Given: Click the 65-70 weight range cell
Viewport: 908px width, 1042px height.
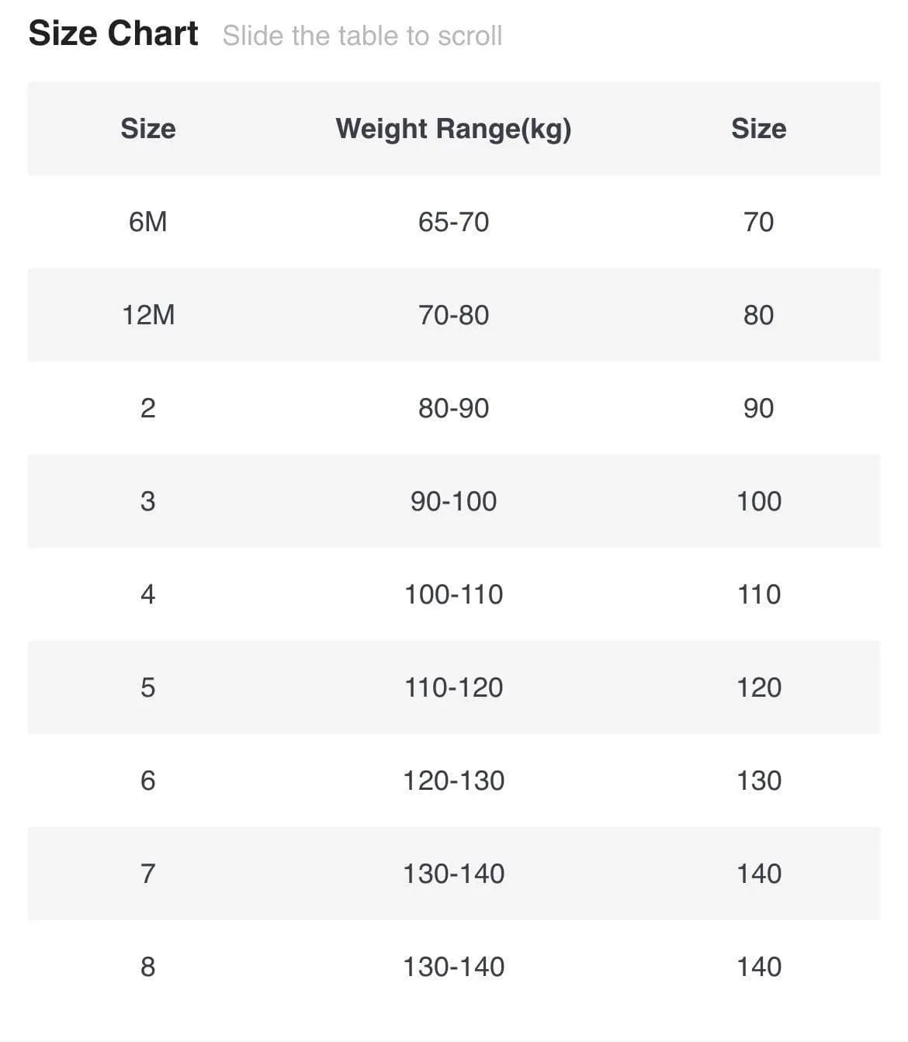Looking at the screenshot, I should (x=453, y=222).
